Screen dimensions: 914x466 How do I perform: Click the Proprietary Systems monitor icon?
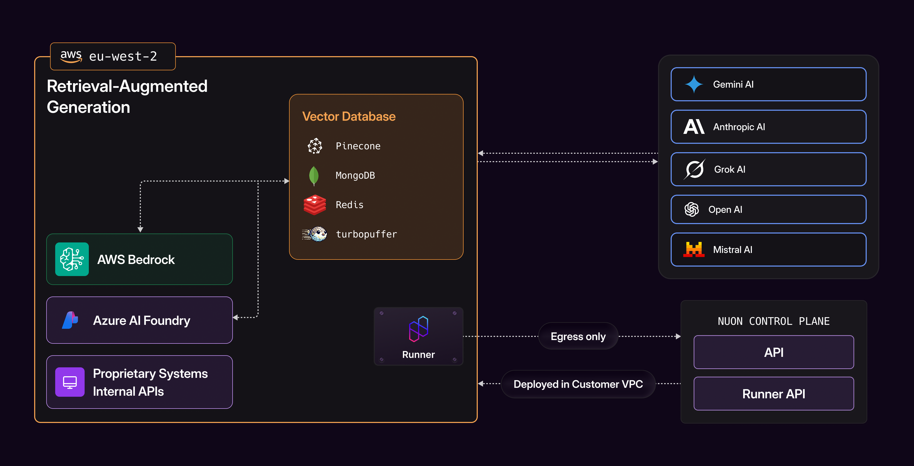coord(70,382)
